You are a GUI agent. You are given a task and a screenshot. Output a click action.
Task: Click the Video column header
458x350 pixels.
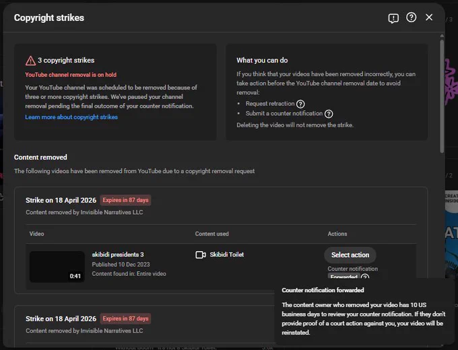(x=36, y=234)
